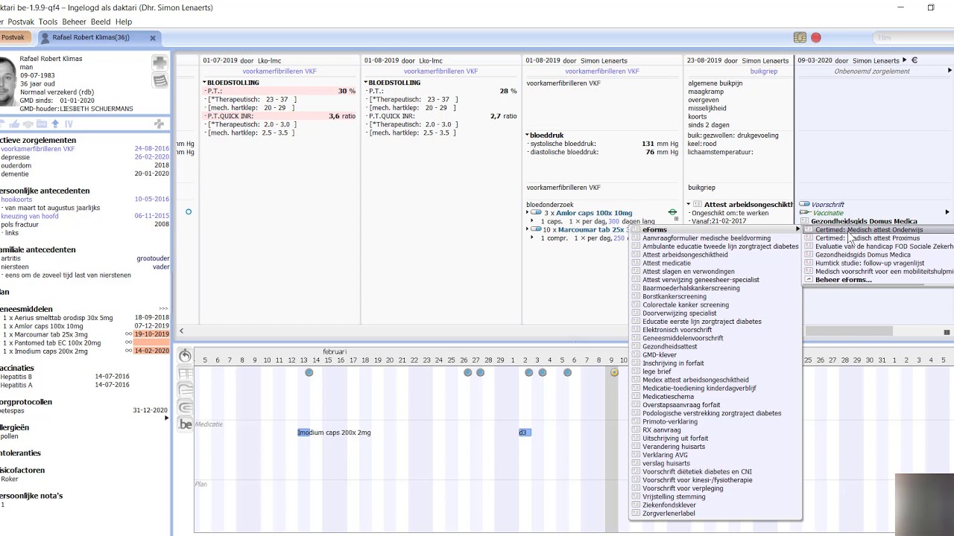Collapse the BLOEDSTOLLING section of 01-07-2019
This screenshot has height=536, width=954.
(x=205, y=83)
